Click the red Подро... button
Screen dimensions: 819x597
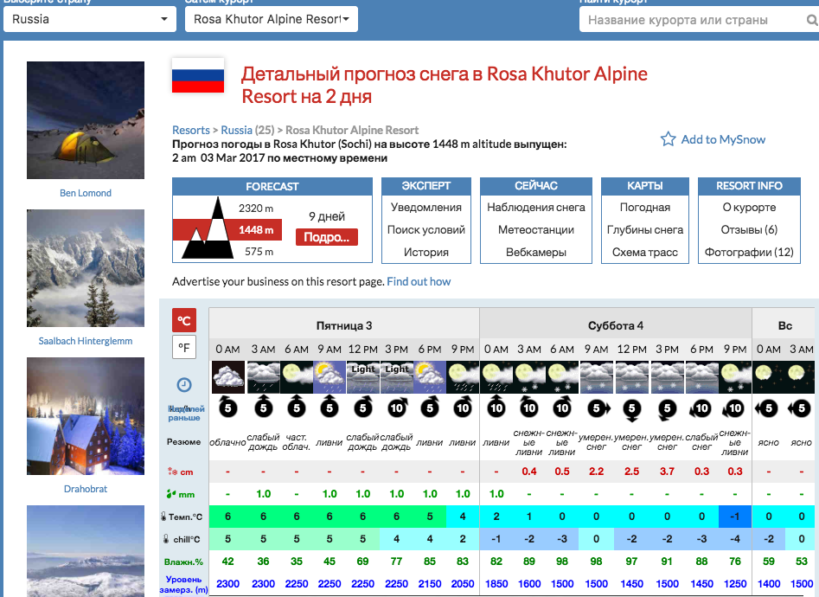pos(326,237)
